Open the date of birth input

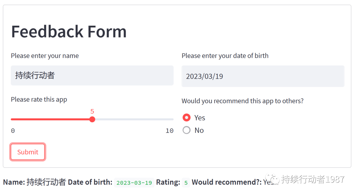(263, 76)
